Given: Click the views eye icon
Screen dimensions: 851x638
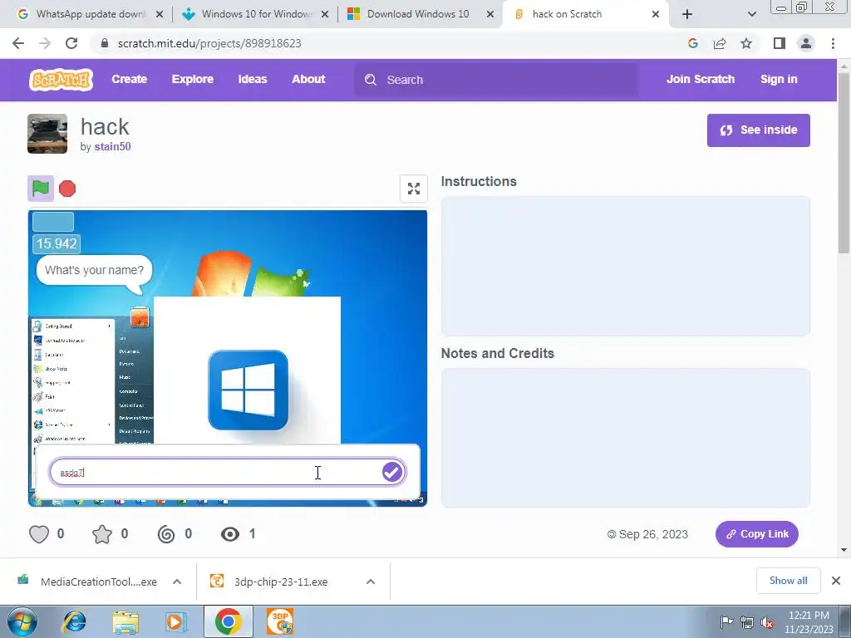Looking at the screenshot, I should [230, 534].
